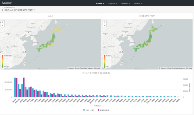Select the tallest purple bar for Osaka
The image size is (194, 115).
pyautogui.click(x=24, y=87)
